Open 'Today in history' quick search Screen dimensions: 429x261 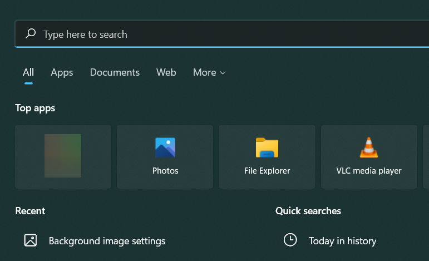(x=342, y=241)
